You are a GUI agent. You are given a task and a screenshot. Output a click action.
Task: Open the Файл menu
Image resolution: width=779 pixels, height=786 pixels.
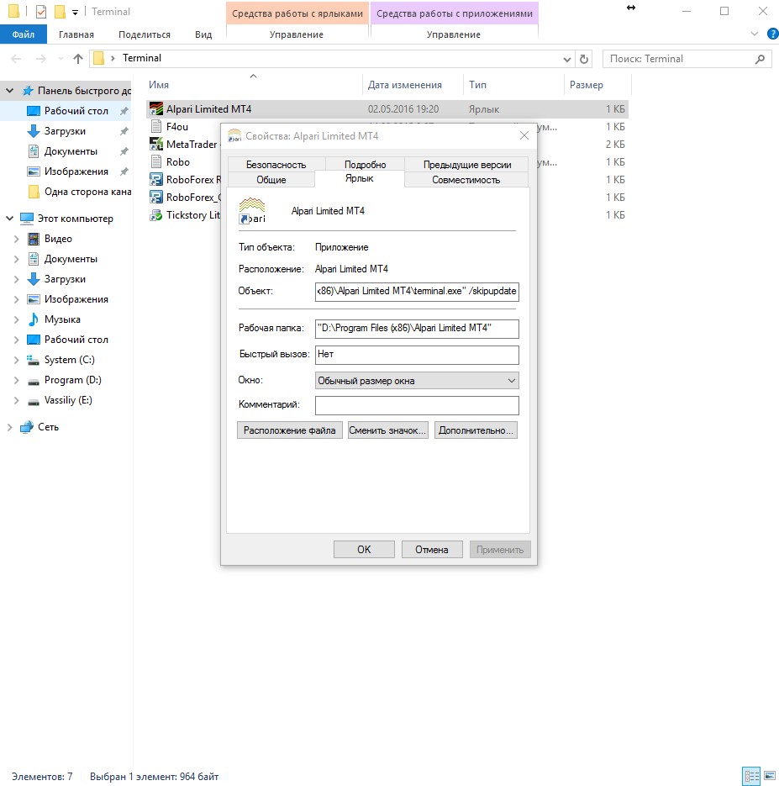(23, 34)
